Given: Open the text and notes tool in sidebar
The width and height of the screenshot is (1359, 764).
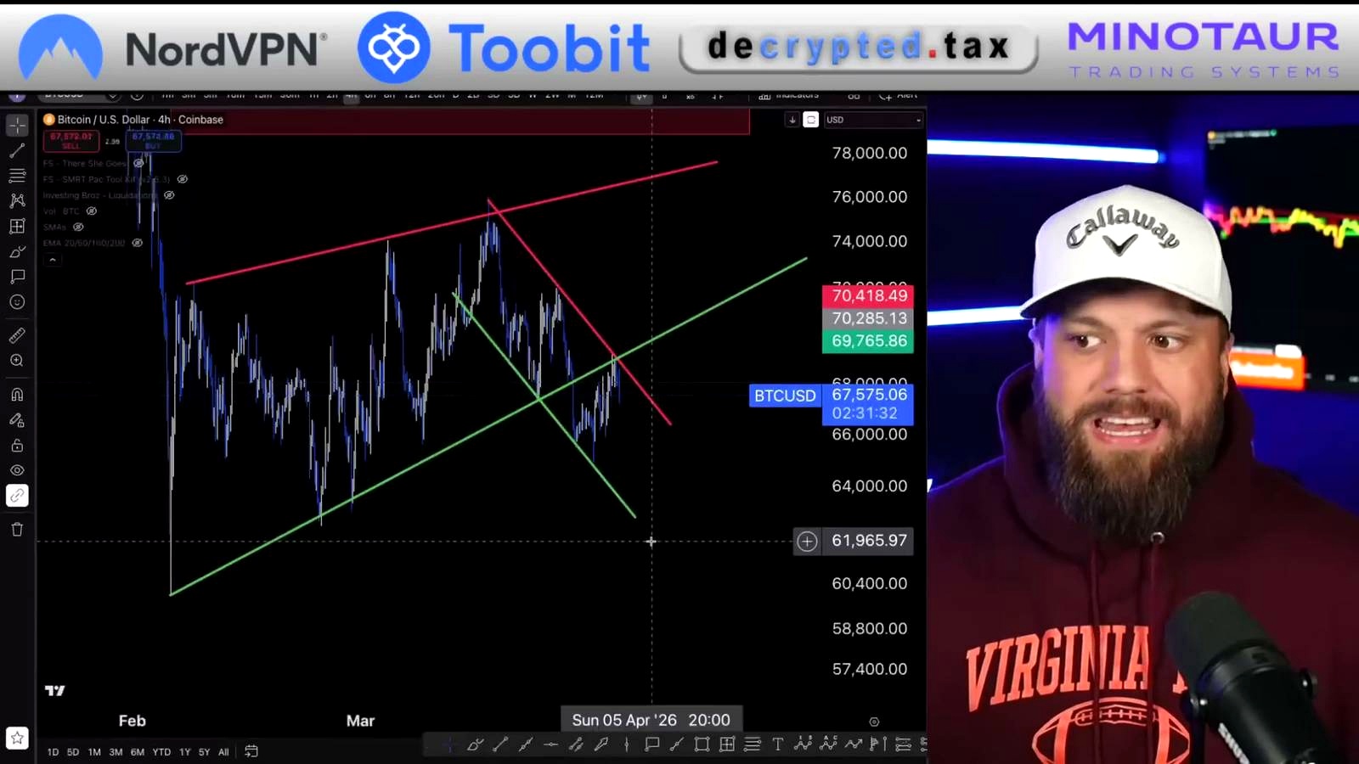Looking at the screenshot, I should [x=17, y=277].
